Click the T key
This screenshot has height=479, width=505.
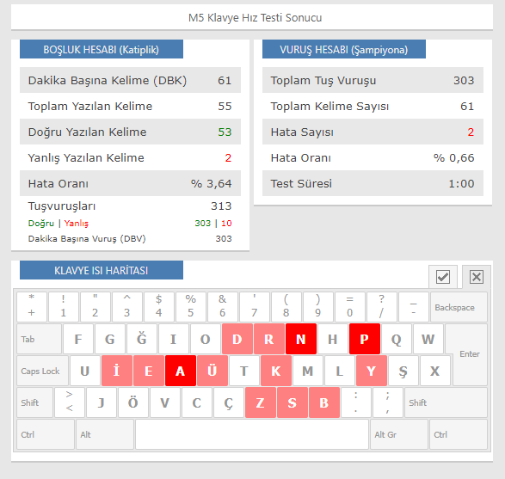[x=244, y=371]
